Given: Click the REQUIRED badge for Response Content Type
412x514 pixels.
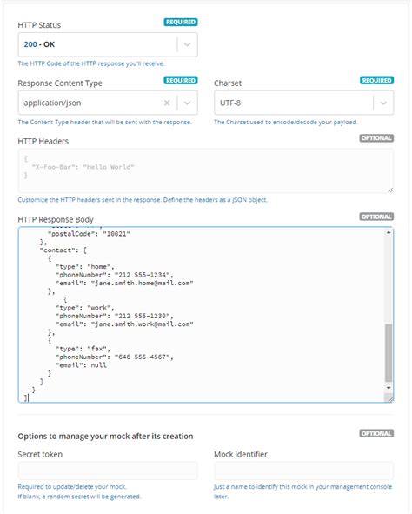Looking at the screenshot, I should point(181,80).
